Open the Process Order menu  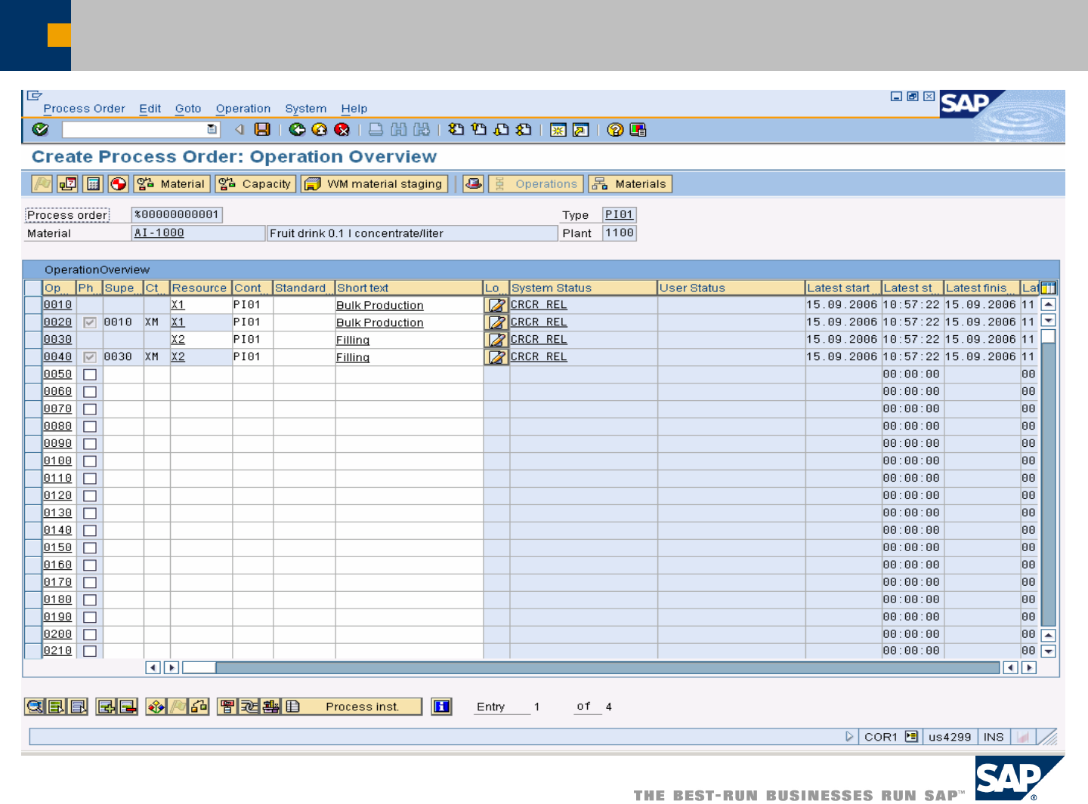coord(84,109)
